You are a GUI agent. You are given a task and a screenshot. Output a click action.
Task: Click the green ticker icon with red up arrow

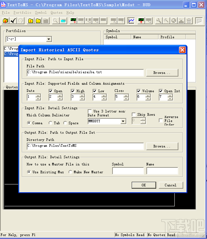pos(141,21)
